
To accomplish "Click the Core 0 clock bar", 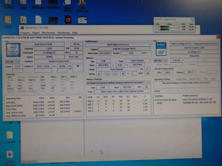I will tap(169, 27).
